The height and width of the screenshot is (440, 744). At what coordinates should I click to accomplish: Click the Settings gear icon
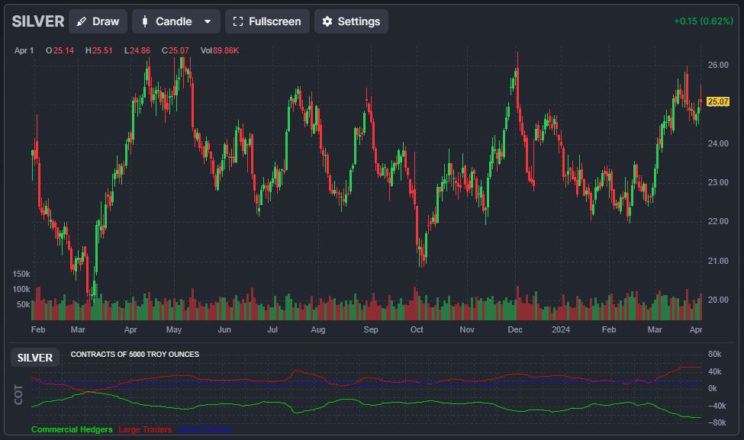coord(327,21)
